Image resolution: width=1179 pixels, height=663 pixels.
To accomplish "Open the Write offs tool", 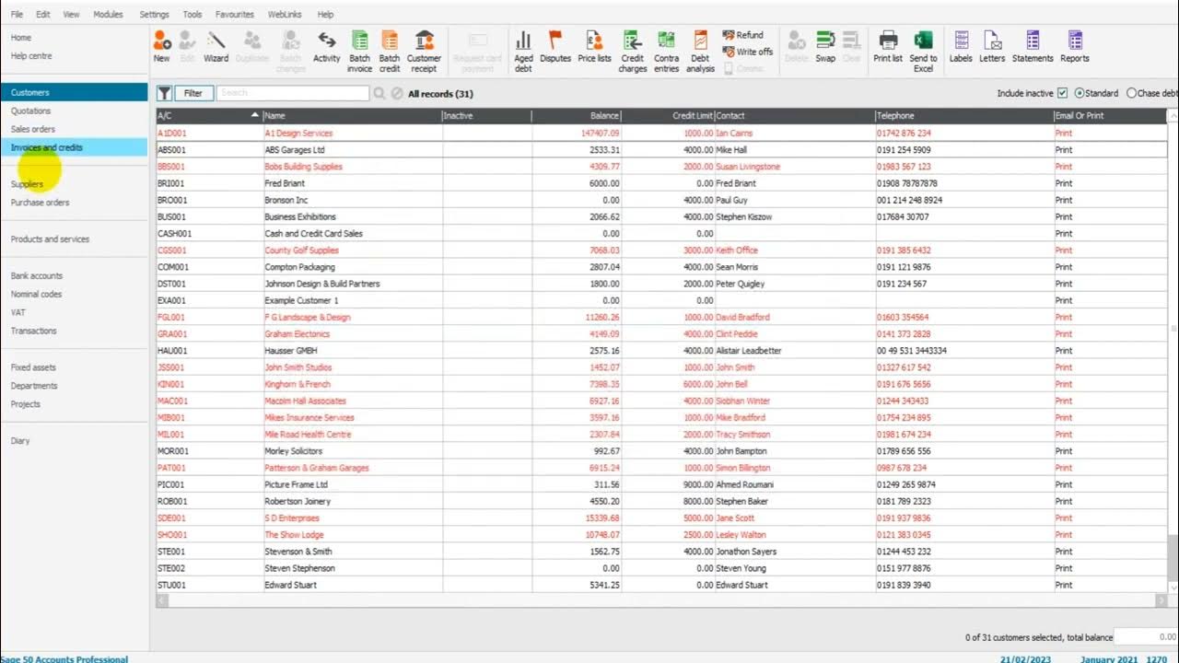I will tap(748, 52).
